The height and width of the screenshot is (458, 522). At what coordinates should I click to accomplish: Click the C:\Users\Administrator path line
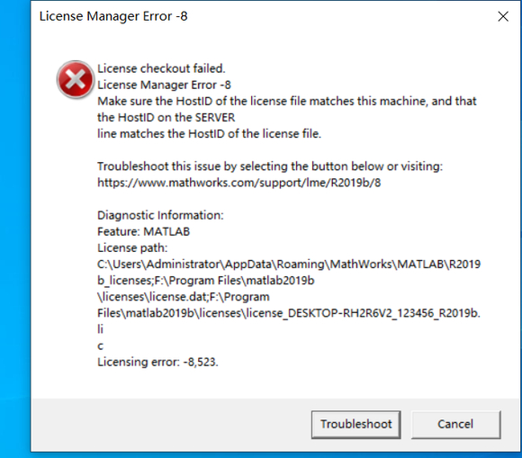[x=289, y=265]
